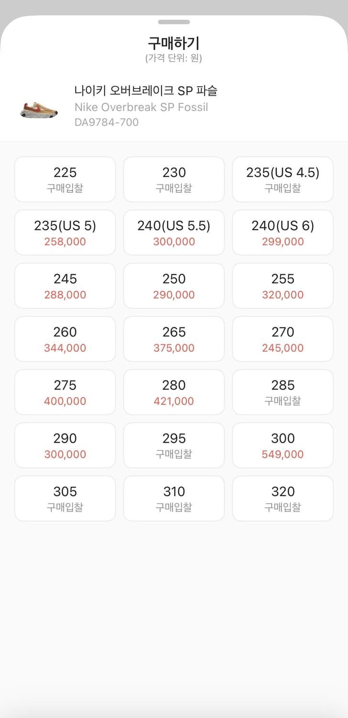This screenshot has height=718, width=348.
Task: Choose size 230 purchase bid option
Action: click(x=174, y=179)
